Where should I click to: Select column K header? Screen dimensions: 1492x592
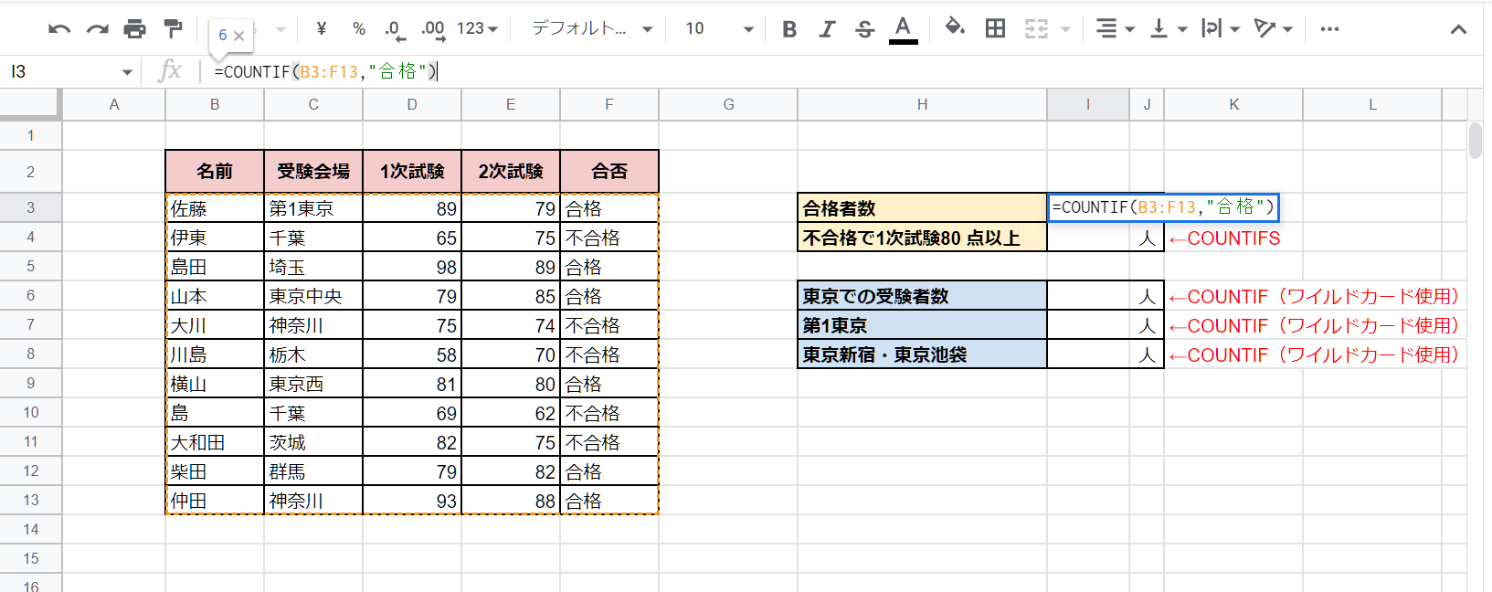click(x=1233, y=104)
